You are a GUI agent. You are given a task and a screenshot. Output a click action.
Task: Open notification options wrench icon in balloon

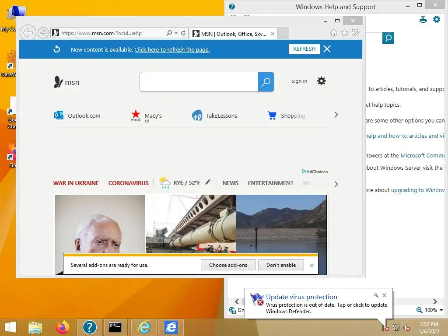[x=376, y=295]
